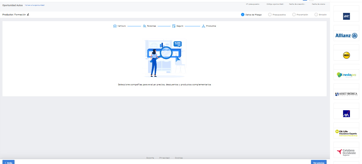Image resolution: width=362 pixels, height=164 pixels.
Task: Click the step 2 circle icon
Action: pyautogui.click(x=270, y=15)
